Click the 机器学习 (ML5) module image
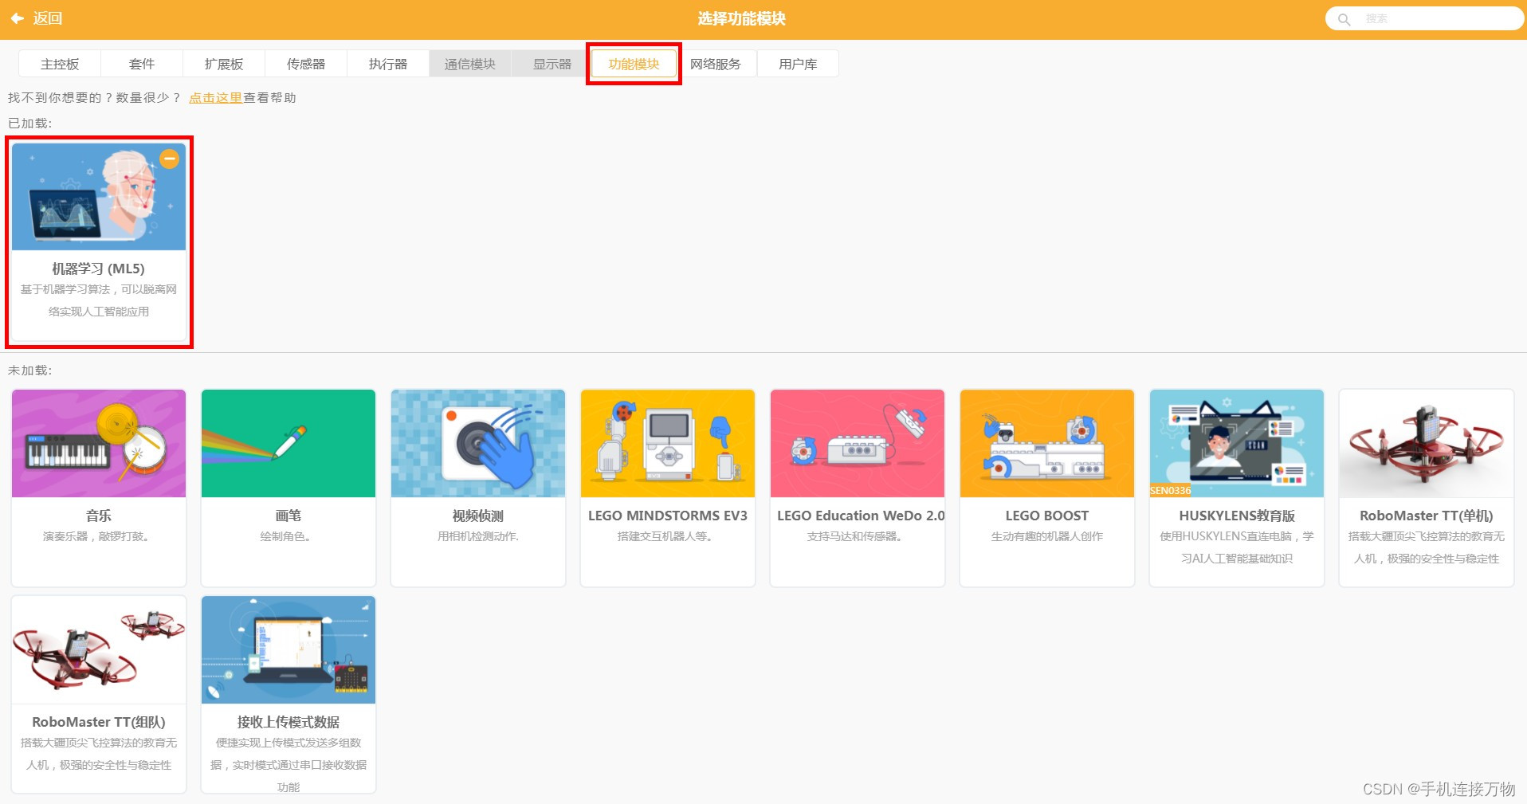Image resolution: width=1527 pixels, height=804 pixels. [x=99, y=197]
